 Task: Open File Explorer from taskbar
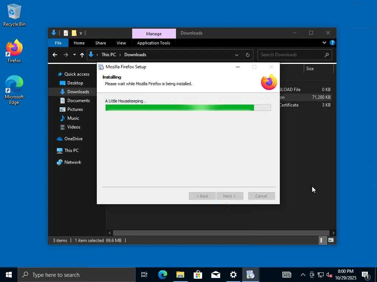180,275
